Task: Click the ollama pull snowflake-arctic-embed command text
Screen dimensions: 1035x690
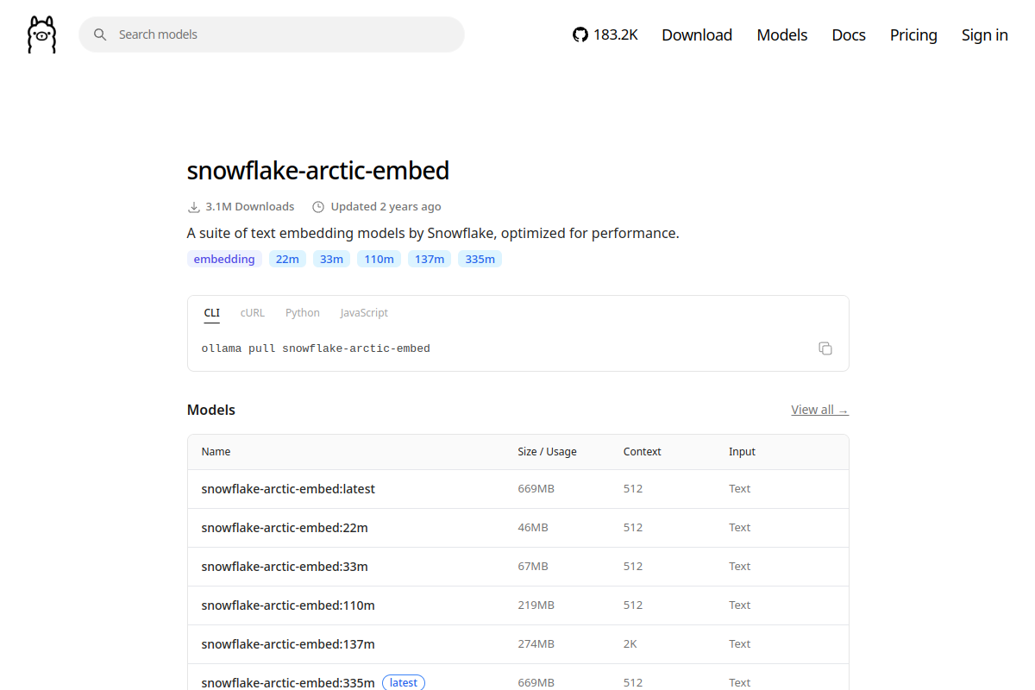Action: tap(316, 348)
